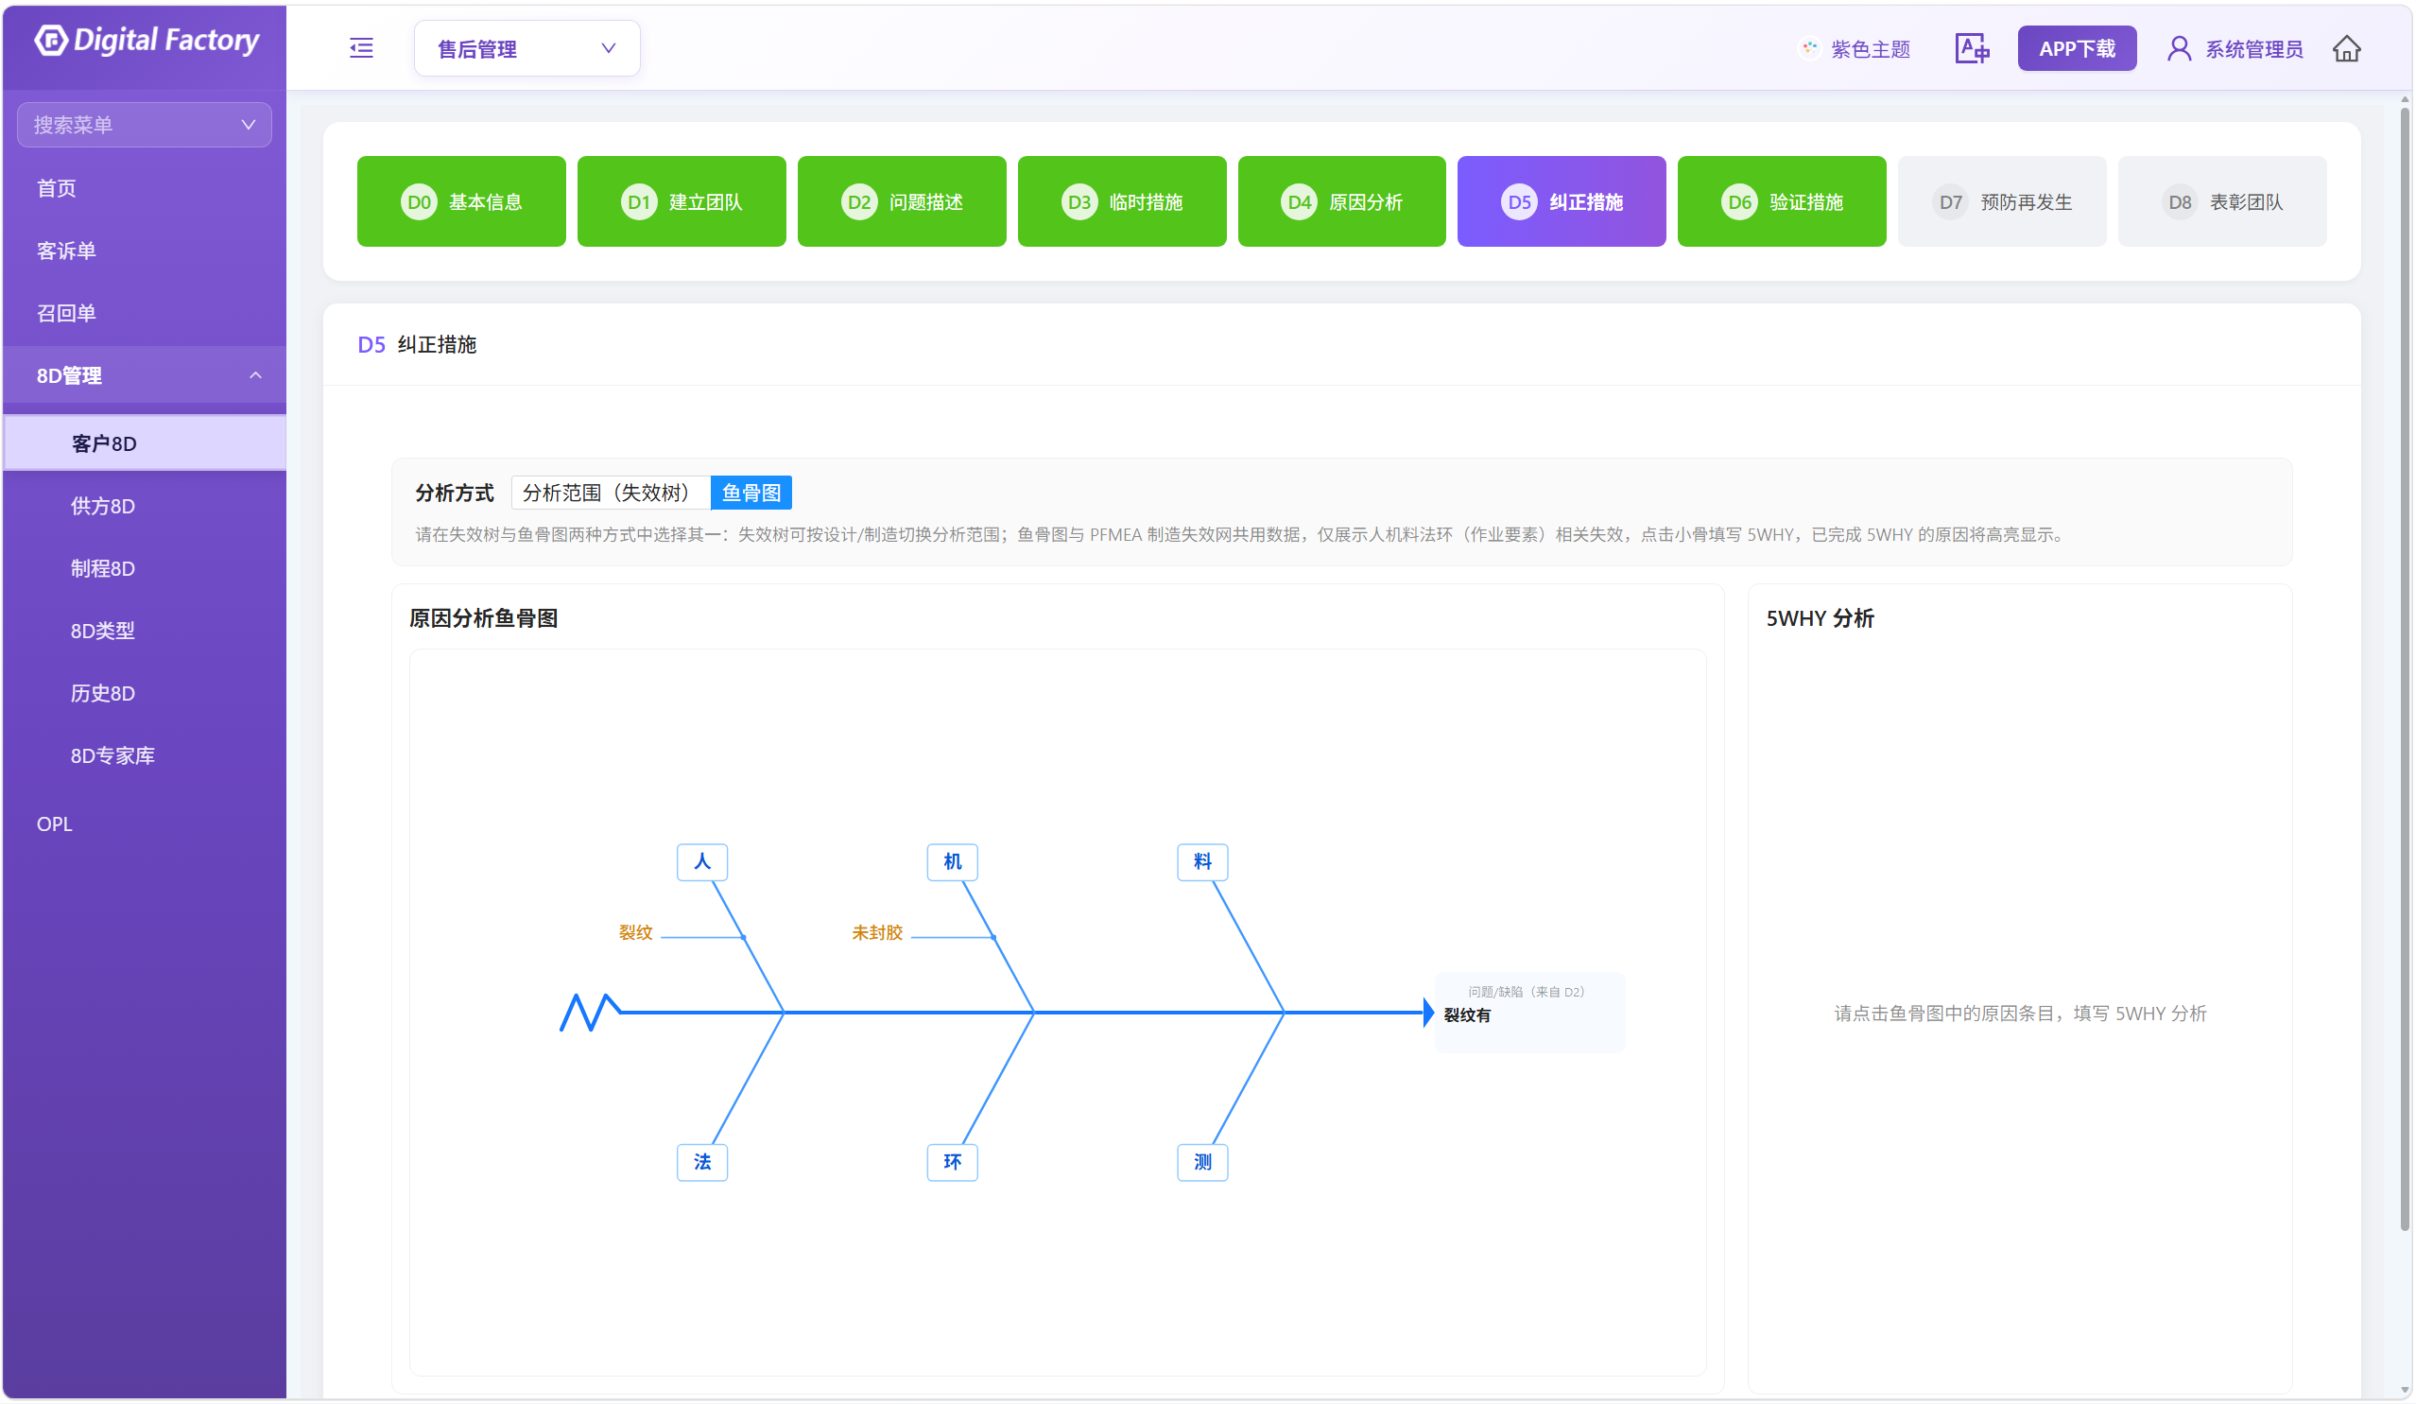Go to the D7 预防再发生 step

point(2002,201)
